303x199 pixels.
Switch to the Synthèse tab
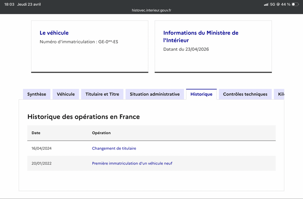37,94
